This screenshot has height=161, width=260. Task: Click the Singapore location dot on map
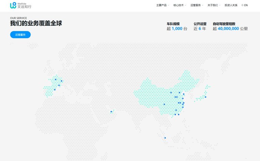coord(165,138)
